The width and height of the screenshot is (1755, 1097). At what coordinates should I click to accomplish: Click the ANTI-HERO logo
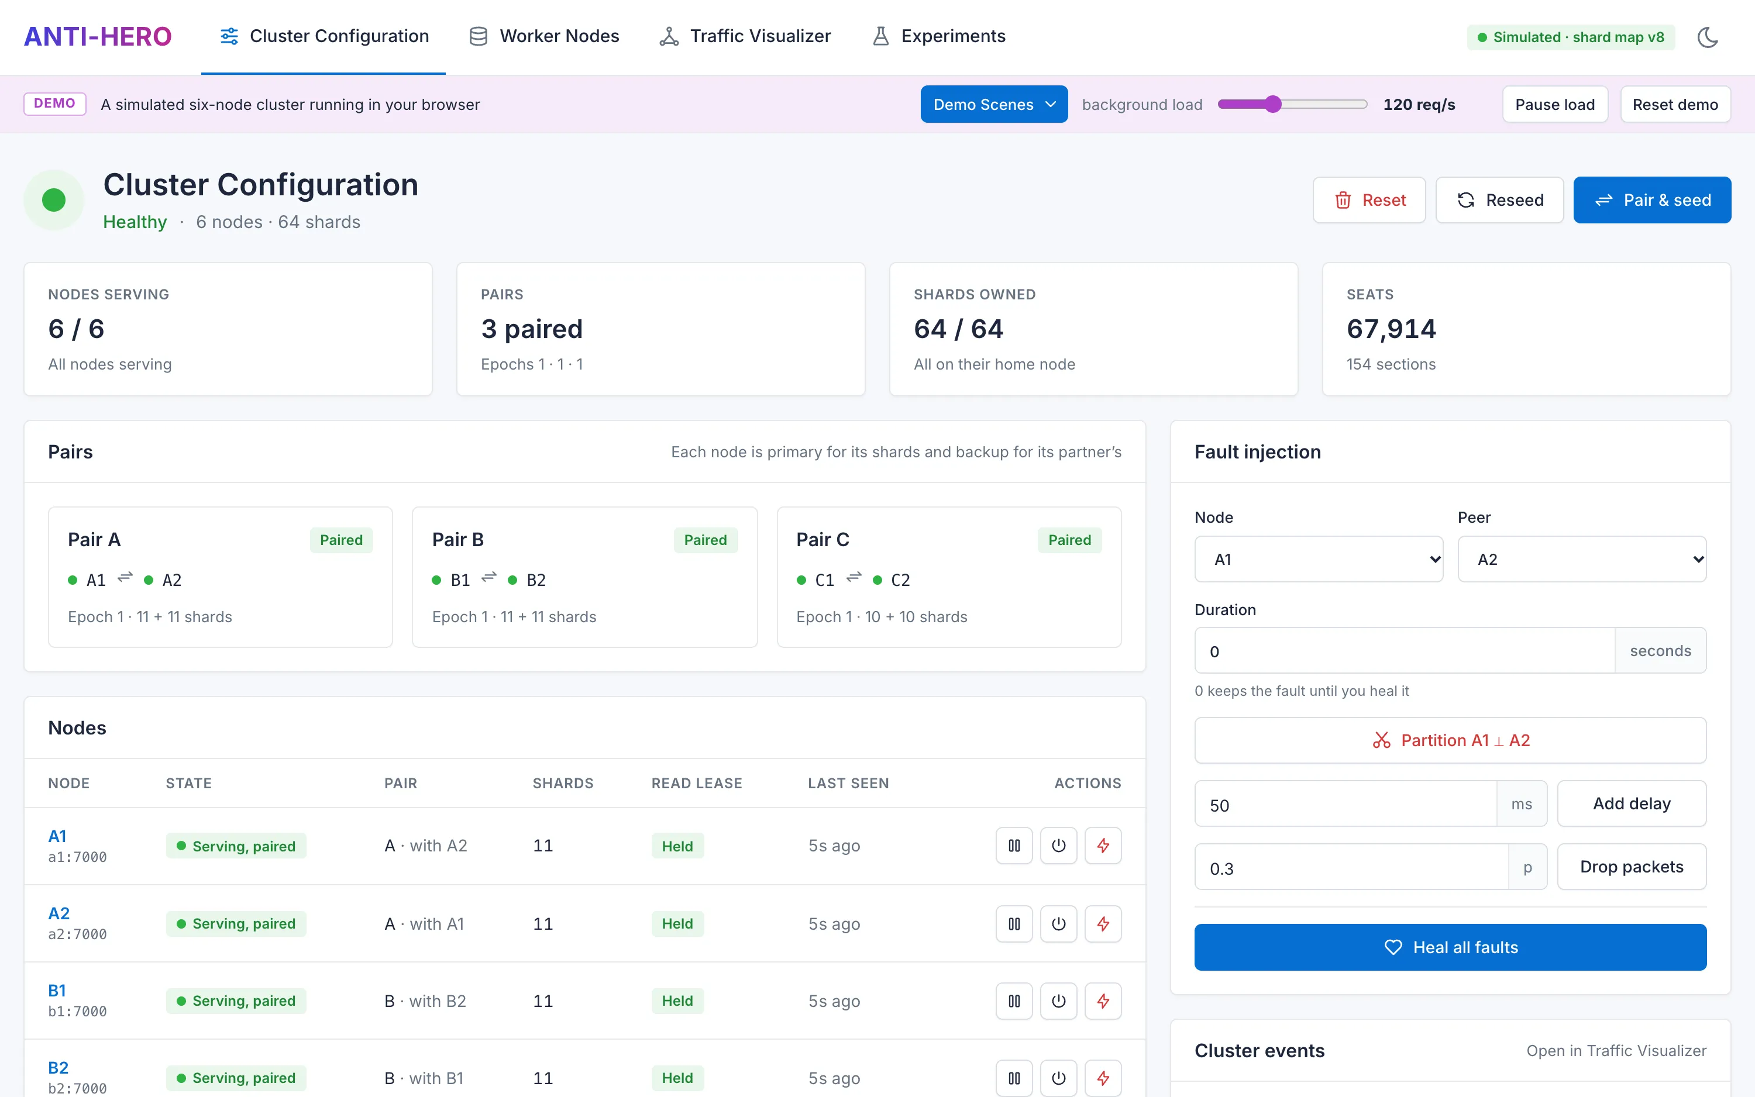tap(98, 36)
